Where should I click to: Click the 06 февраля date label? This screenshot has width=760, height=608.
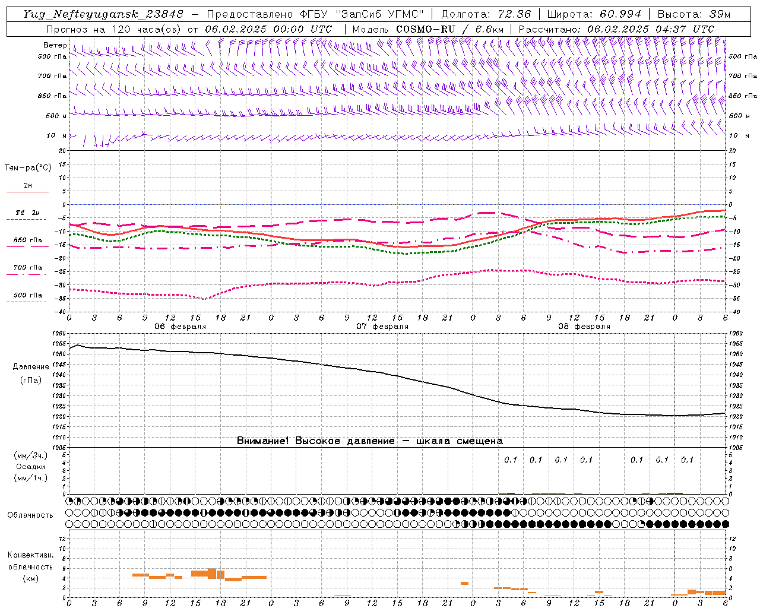(180, 327)
